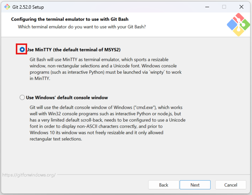Minimize the Git Setup window
252x195 pixels.
207,7
